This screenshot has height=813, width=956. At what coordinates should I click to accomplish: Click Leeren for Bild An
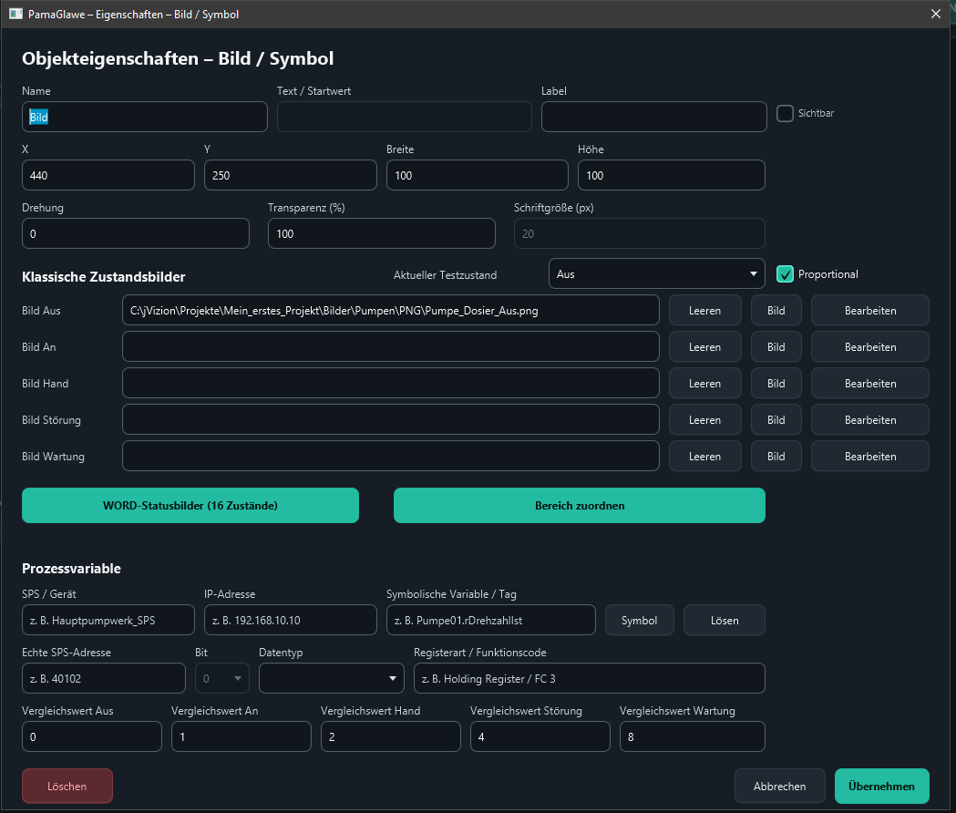[704, 347]
